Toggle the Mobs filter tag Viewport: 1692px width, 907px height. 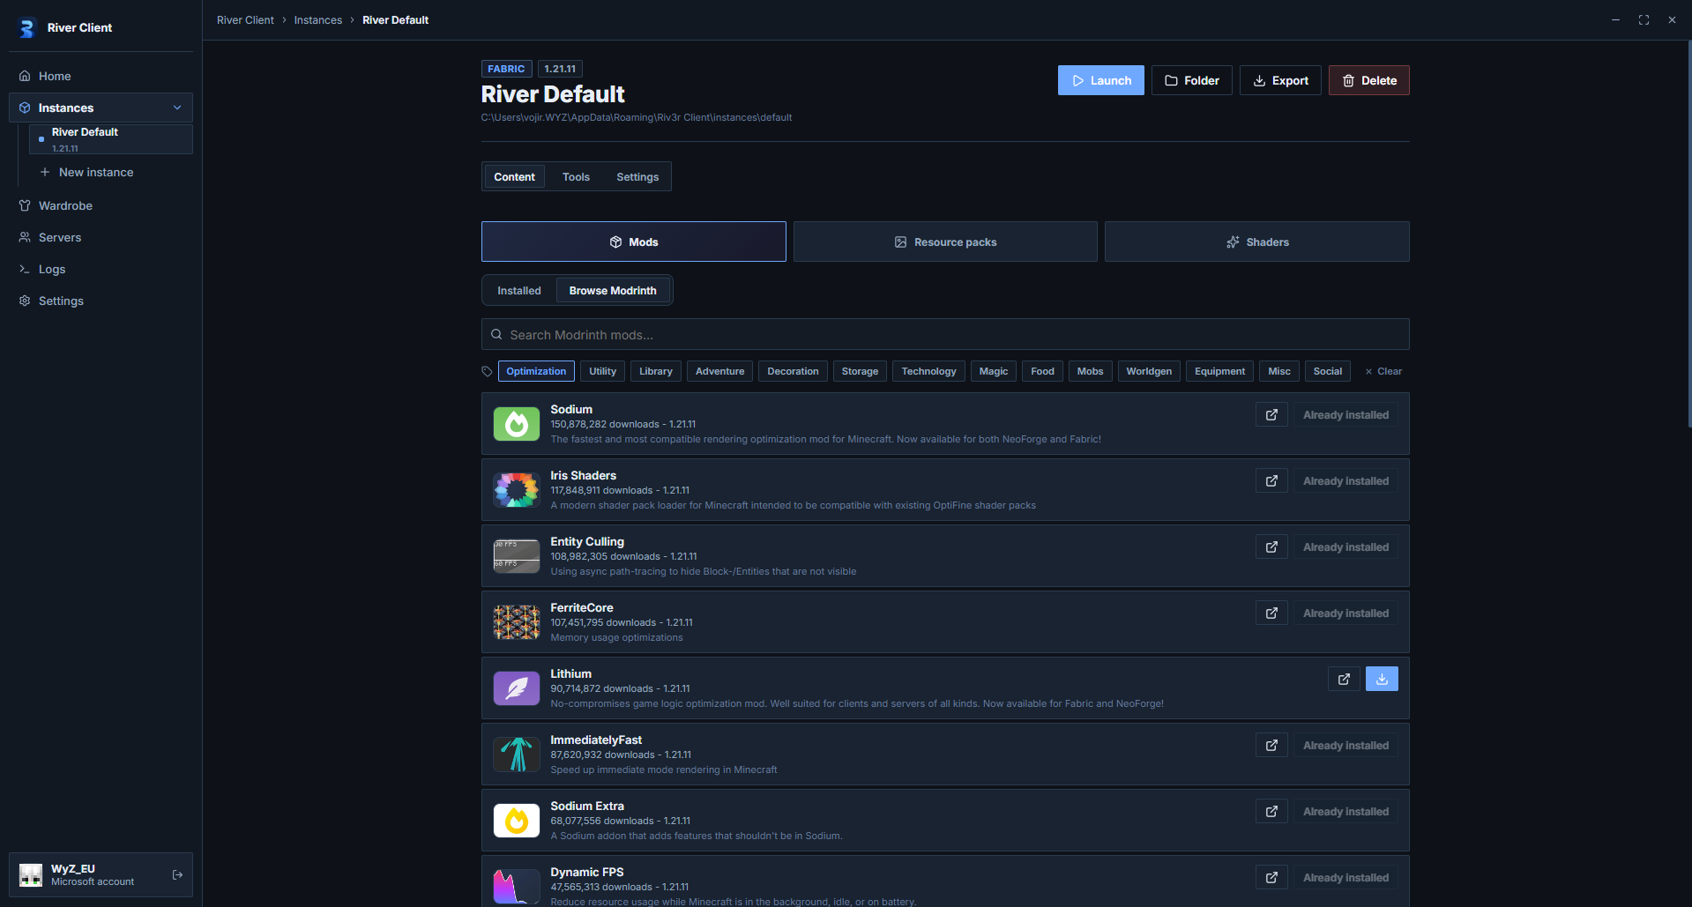(1090, 371)
